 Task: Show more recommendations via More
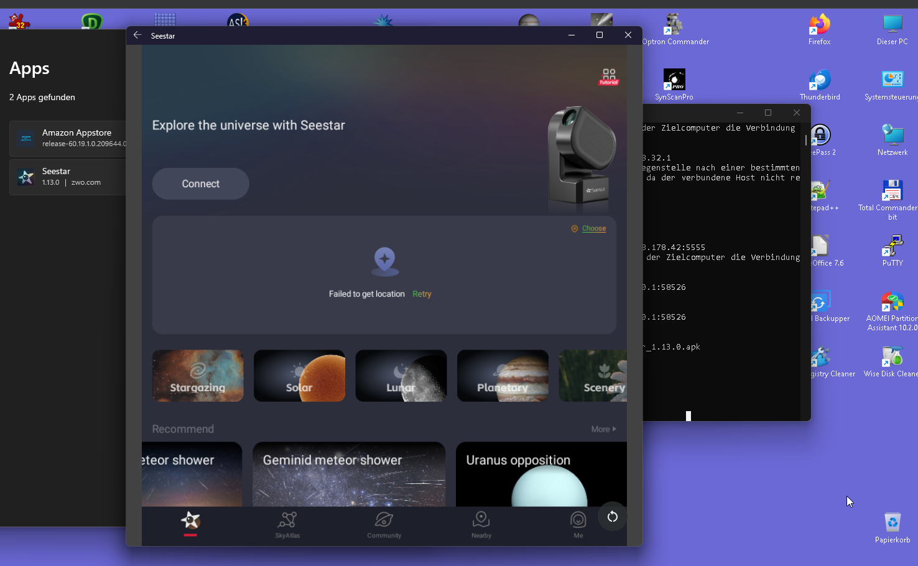tap(603, 429)
